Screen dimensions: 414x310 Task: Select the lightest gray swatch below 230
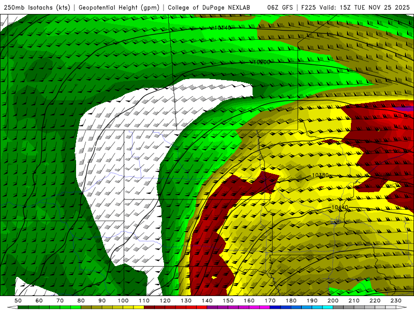(391, 307)
